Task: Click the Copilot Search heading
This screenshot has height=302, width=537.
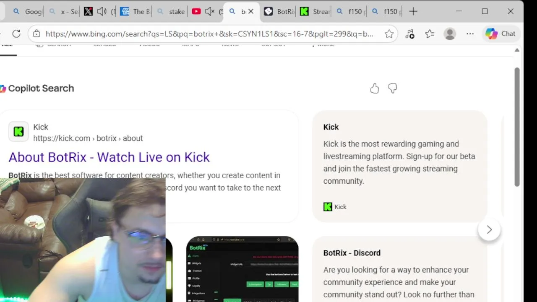Action: point(41,88)
